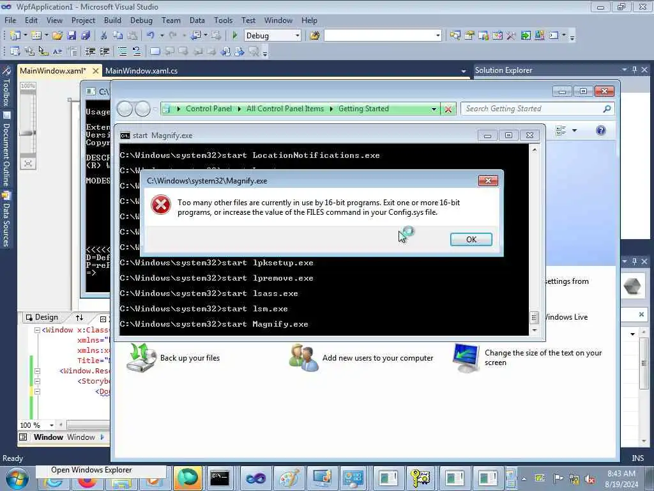This screenshot has width=654, height=491.
Task: Open the Document Outline side tab
Action: (x=6, y=150)
